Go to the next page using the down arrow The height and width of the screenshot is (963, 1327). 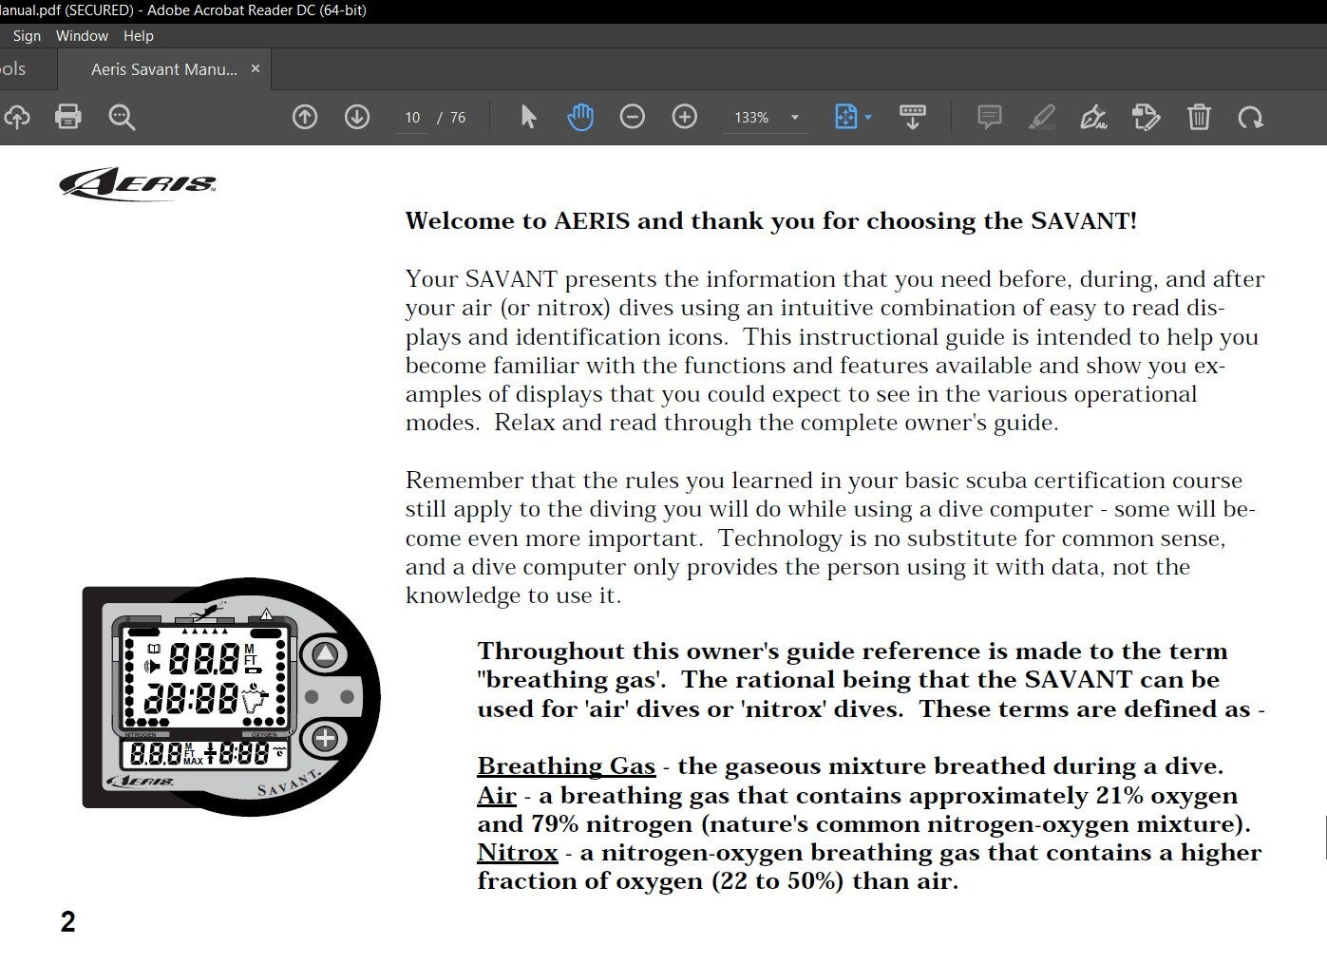tap(357, 117)
